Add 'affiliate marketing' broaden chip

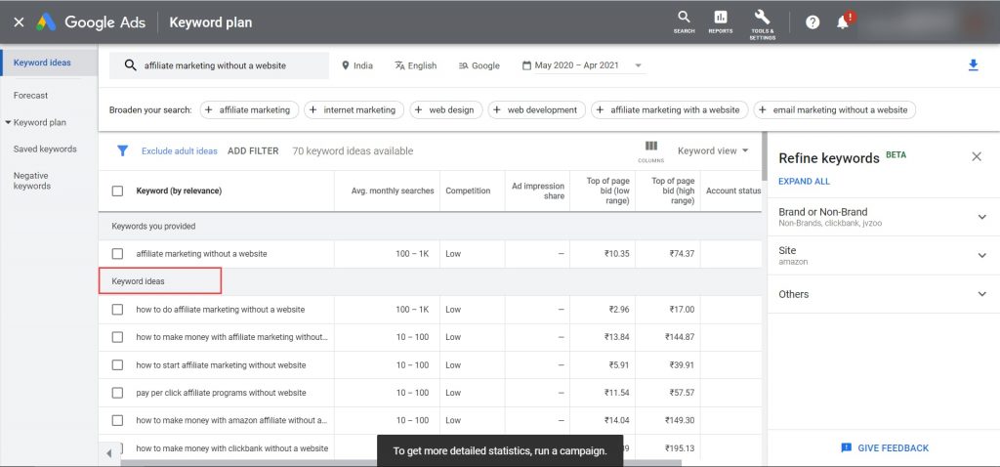click(249, 109)
